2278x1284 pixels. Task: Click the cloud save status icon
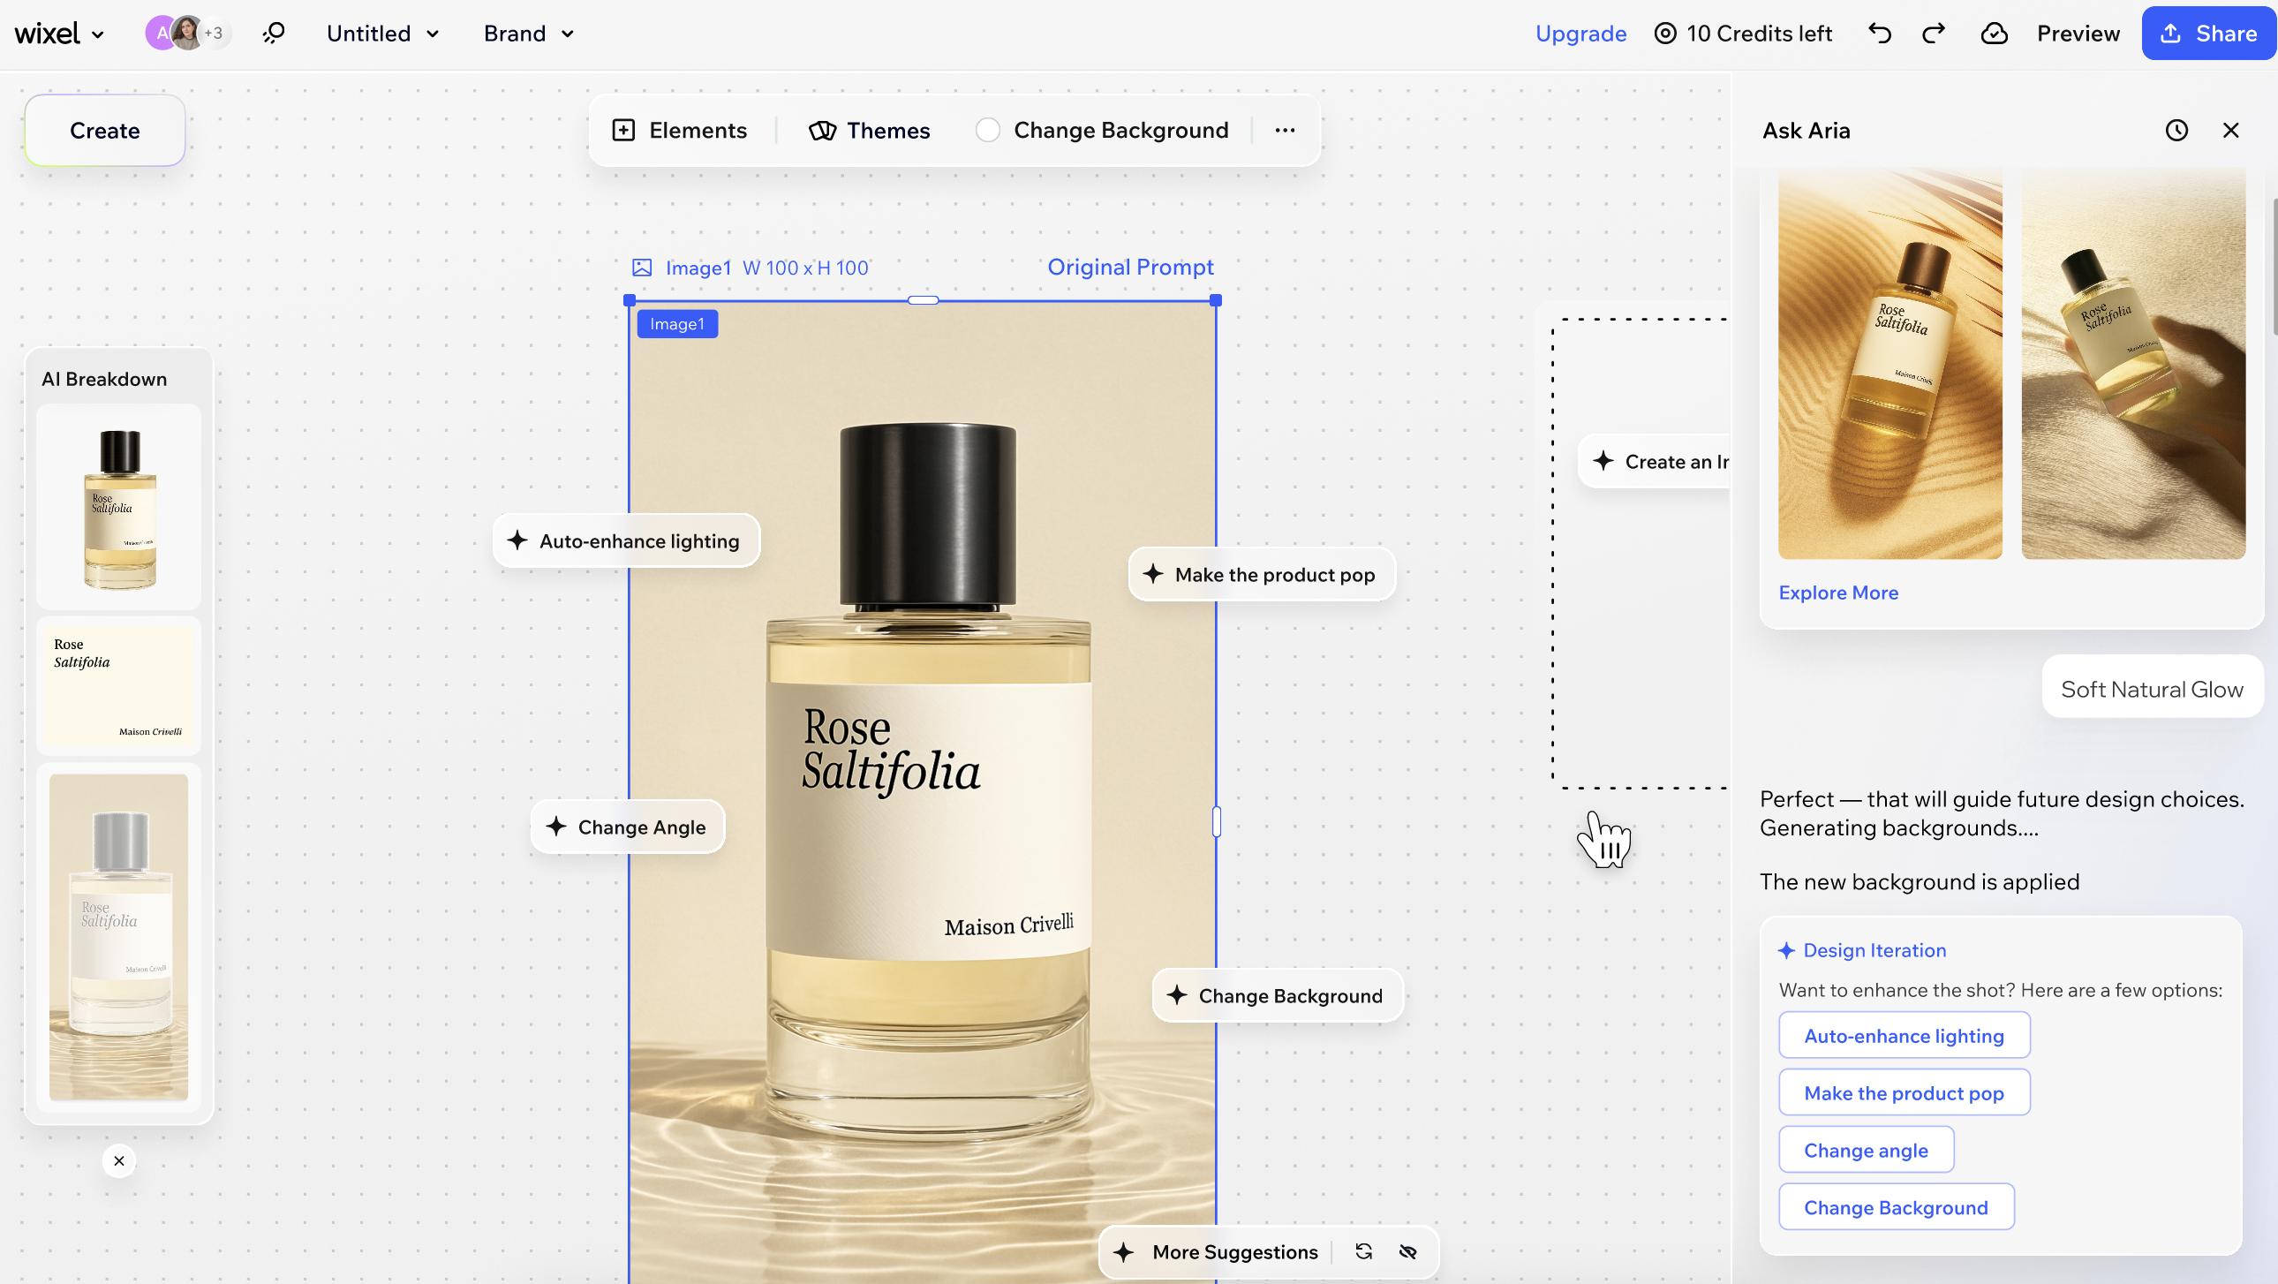tap(1995, 33)
